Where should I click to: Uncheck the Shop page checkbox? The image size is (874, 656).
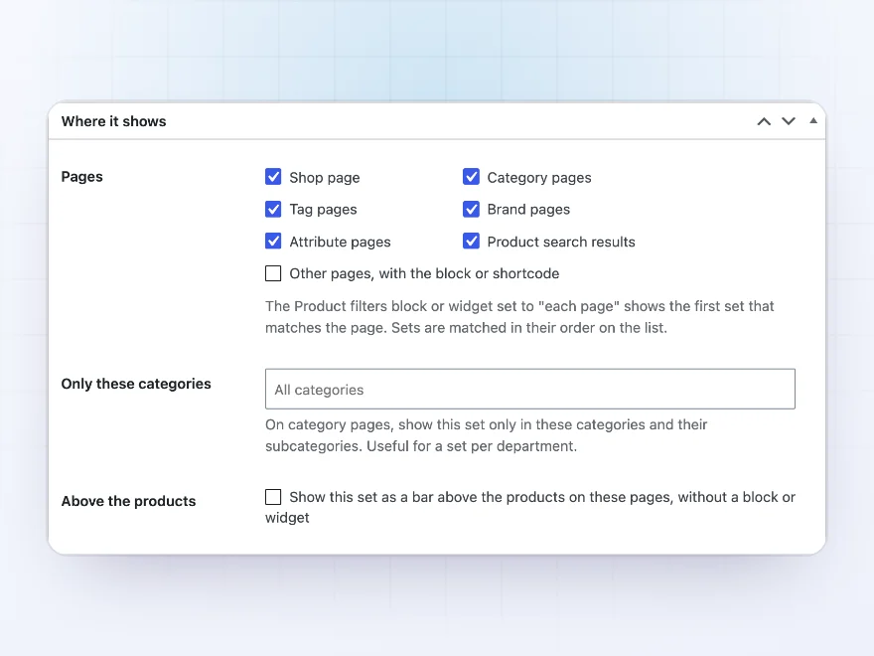[273, 177]
